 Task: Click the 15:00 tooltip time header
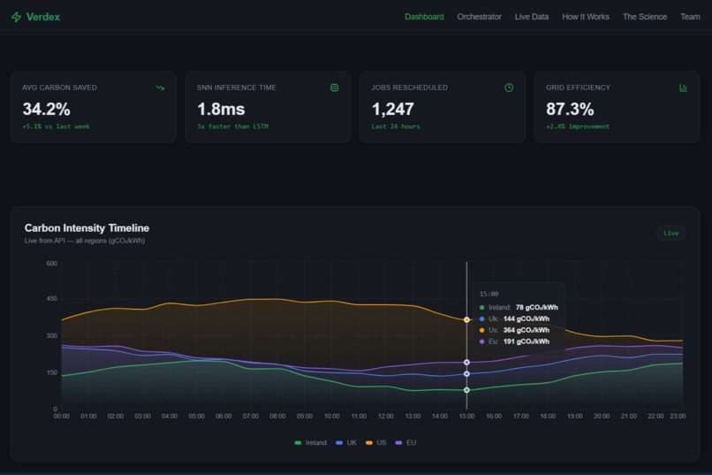click(x=489, y=294)
